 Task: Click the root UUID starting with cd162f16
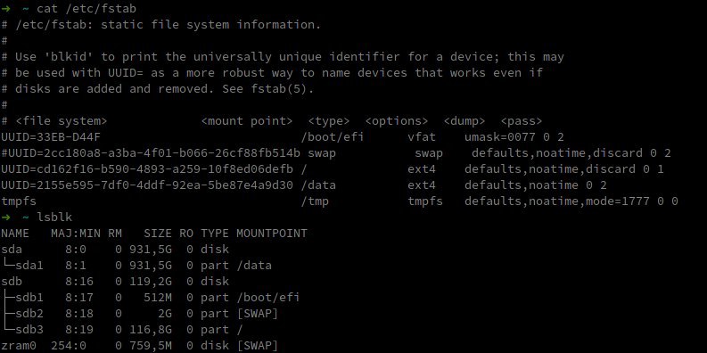[x=147, y=169]
